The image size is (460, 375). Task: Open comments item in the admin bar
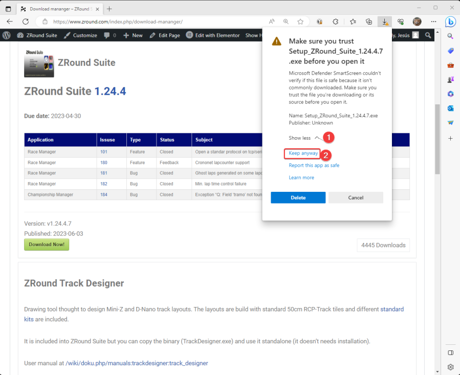click(110, 35)
